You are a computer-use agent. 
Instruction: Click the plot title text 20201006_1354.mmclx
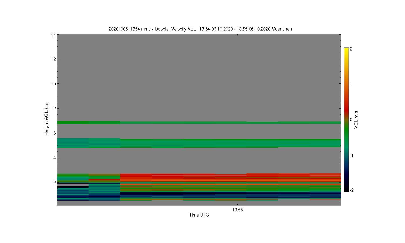coord(131,29)
